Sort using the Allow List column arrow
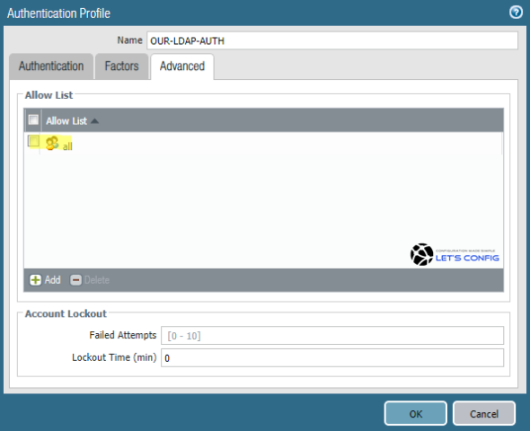Screen dimensions: 530x431 pyautogui.click(x=94, y=121)
